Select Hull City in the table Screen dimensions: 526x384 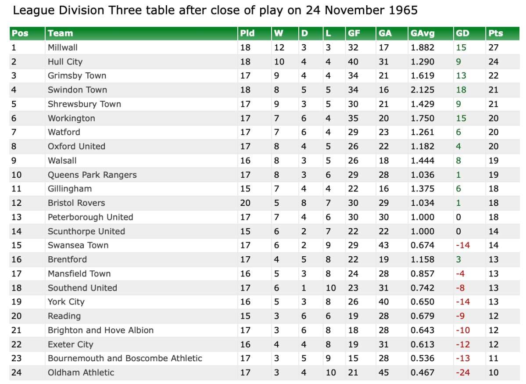pos(65,62)
